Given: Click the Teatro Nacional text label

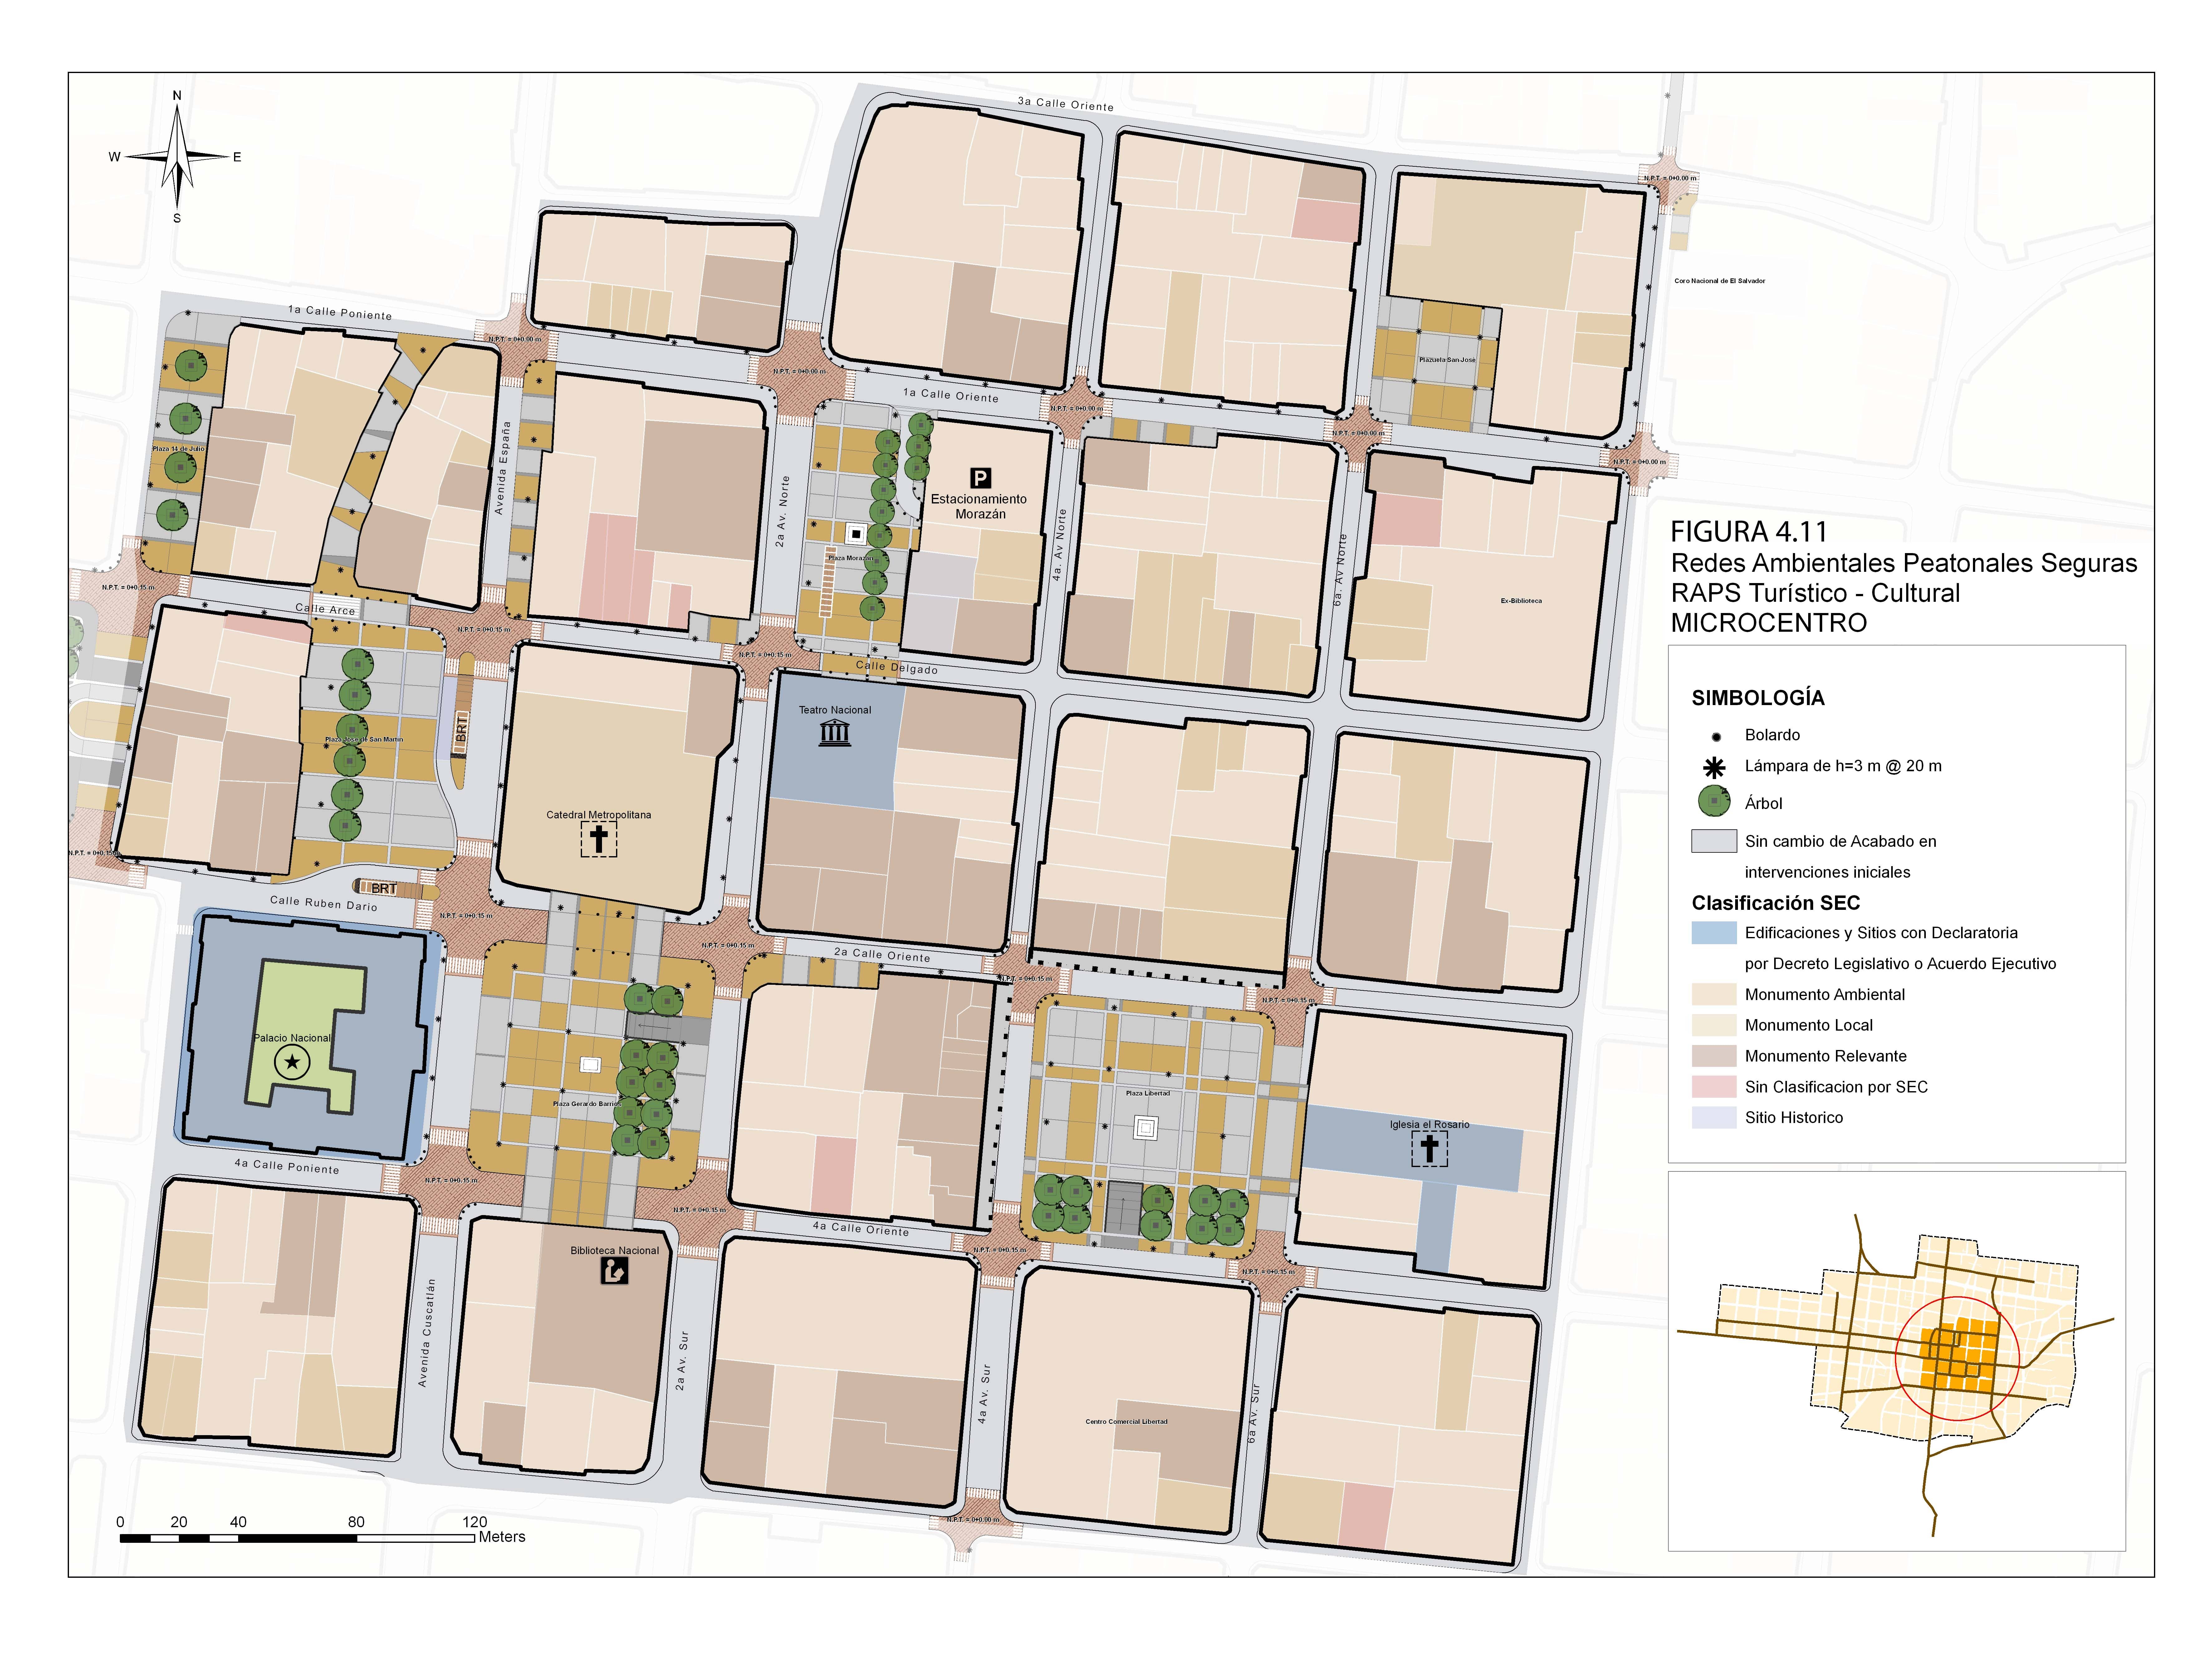Looking at the screenshot, I should click(x=835, y=710).
